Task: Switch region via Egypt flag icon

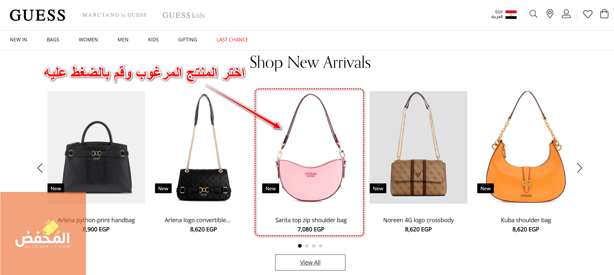Action: (x=511, y=15)
